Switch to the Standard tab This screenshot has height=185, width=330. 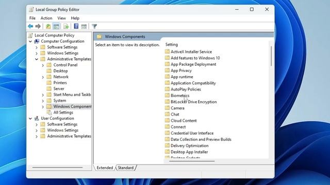pos(126,168)
